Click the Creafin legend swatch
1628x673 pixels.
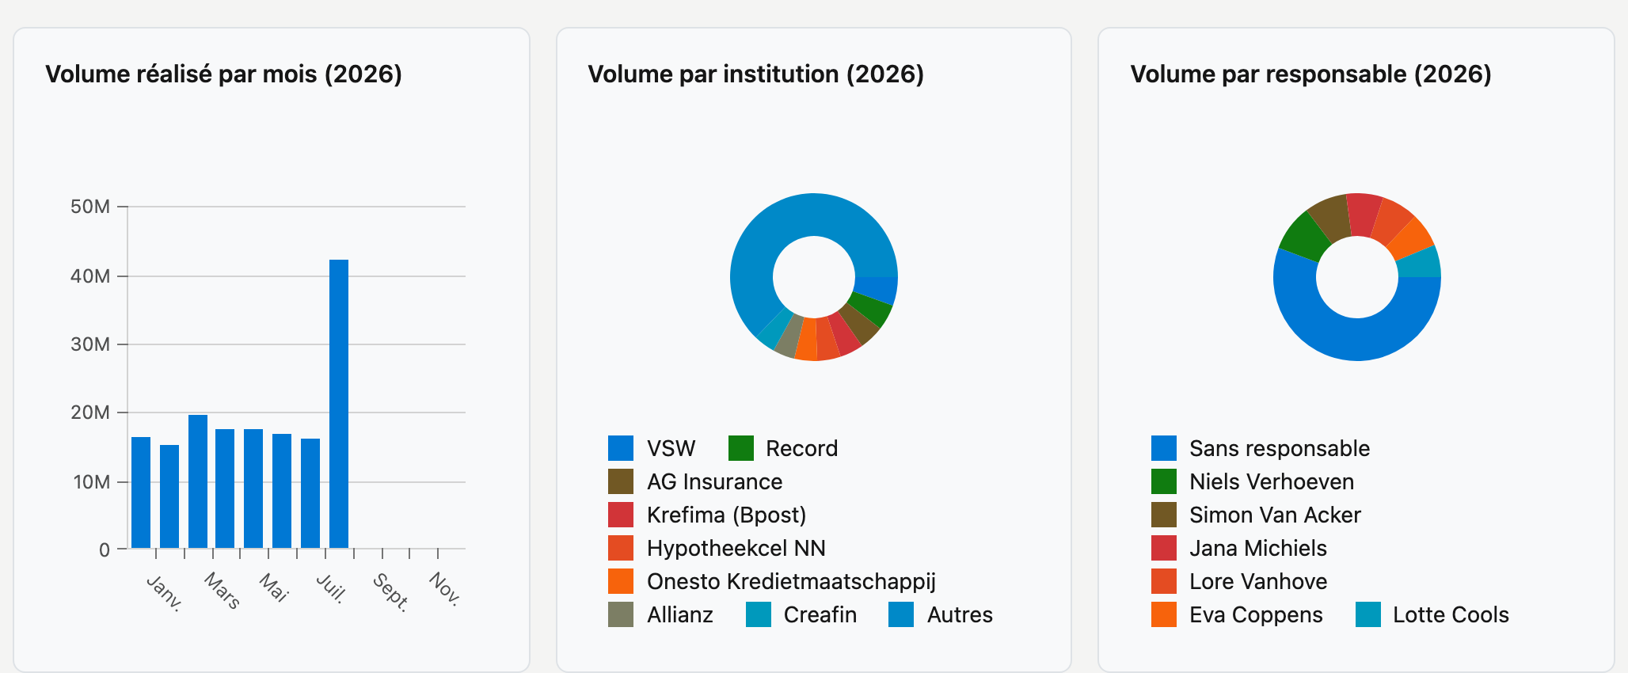coord(759,614)
